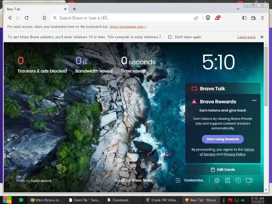The width and height of the screenshot is (272, 204).
Task: Switch to Oracle VM VirtualBox taskbar item
Action: (163, 200)
